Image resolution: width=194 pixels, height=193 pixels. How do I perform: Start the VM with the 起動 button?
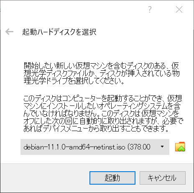coord(112,178)
